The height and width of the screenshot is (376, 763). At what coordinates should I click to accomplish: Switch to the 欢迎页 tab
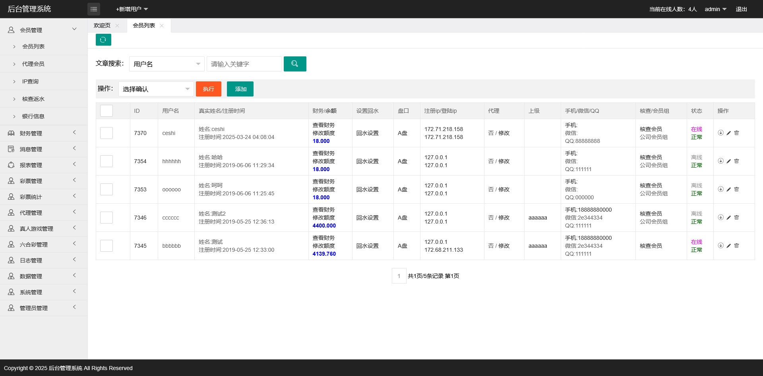(102, 25)
